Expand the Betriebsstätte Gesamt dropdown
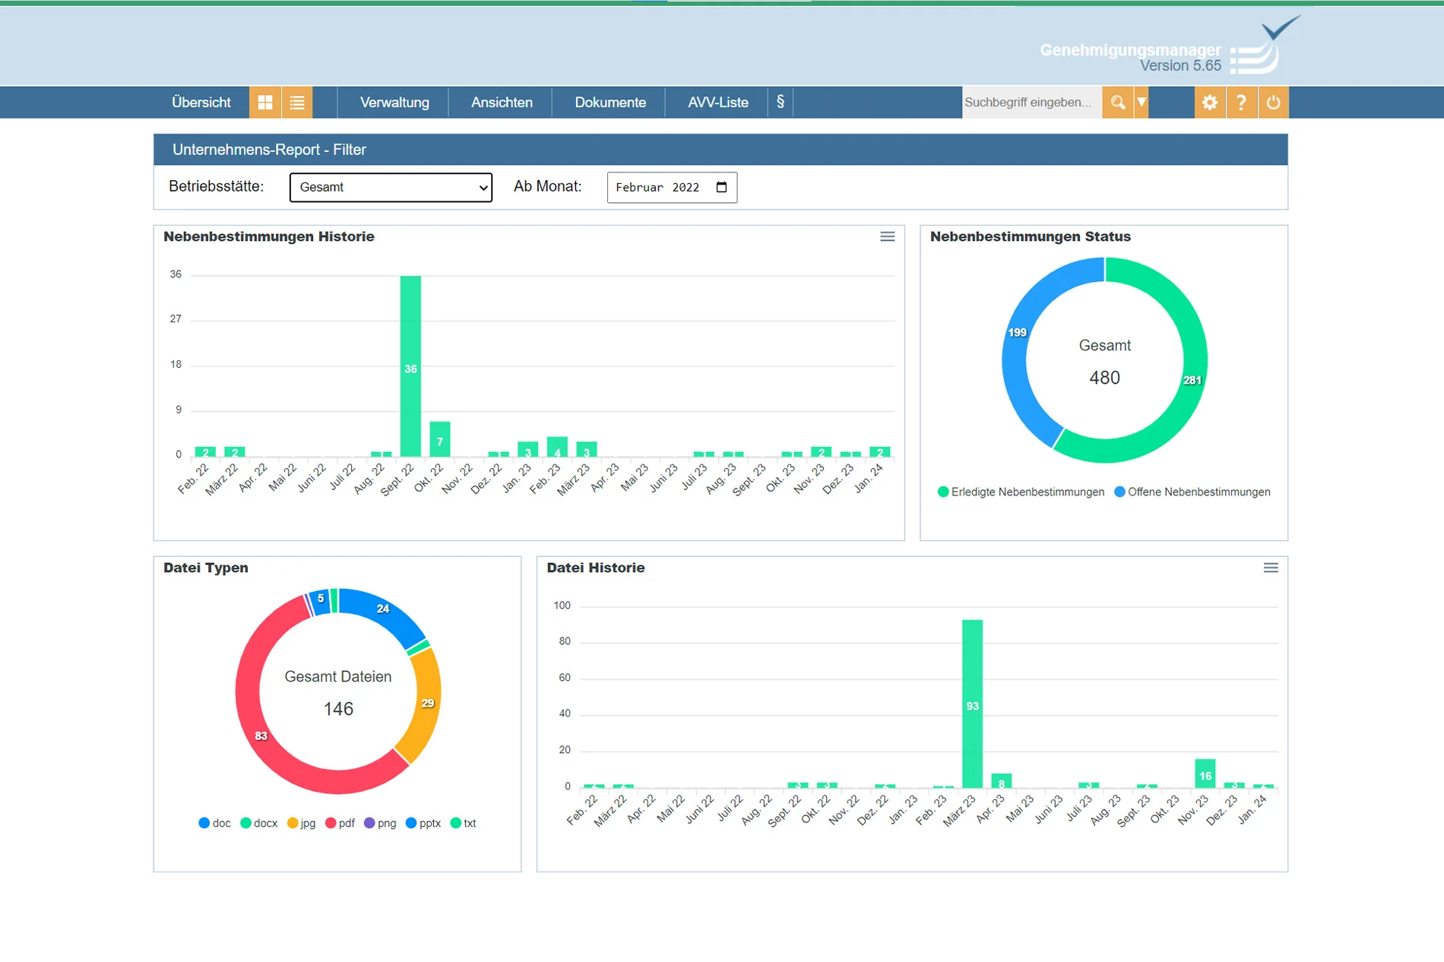The image size is (1444, 962). pos(391,188)
